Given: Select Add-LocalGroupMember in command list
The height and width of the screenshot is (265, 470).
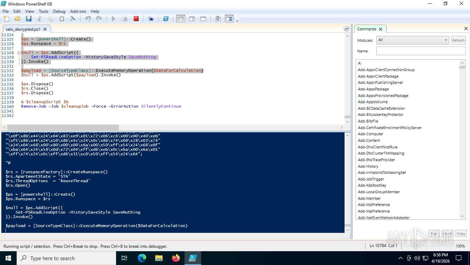Looking at the screenshot, I should coord(379,192).
